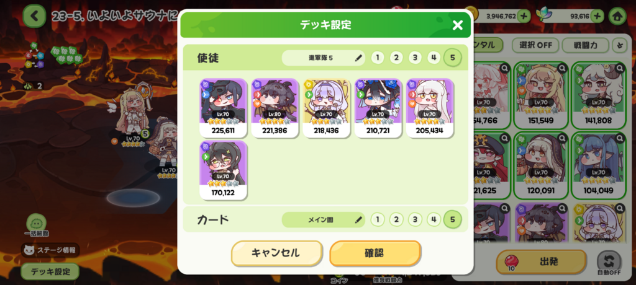Select card deck slot 2
This screenshot has height=285, width=636.
pos(396,220)
